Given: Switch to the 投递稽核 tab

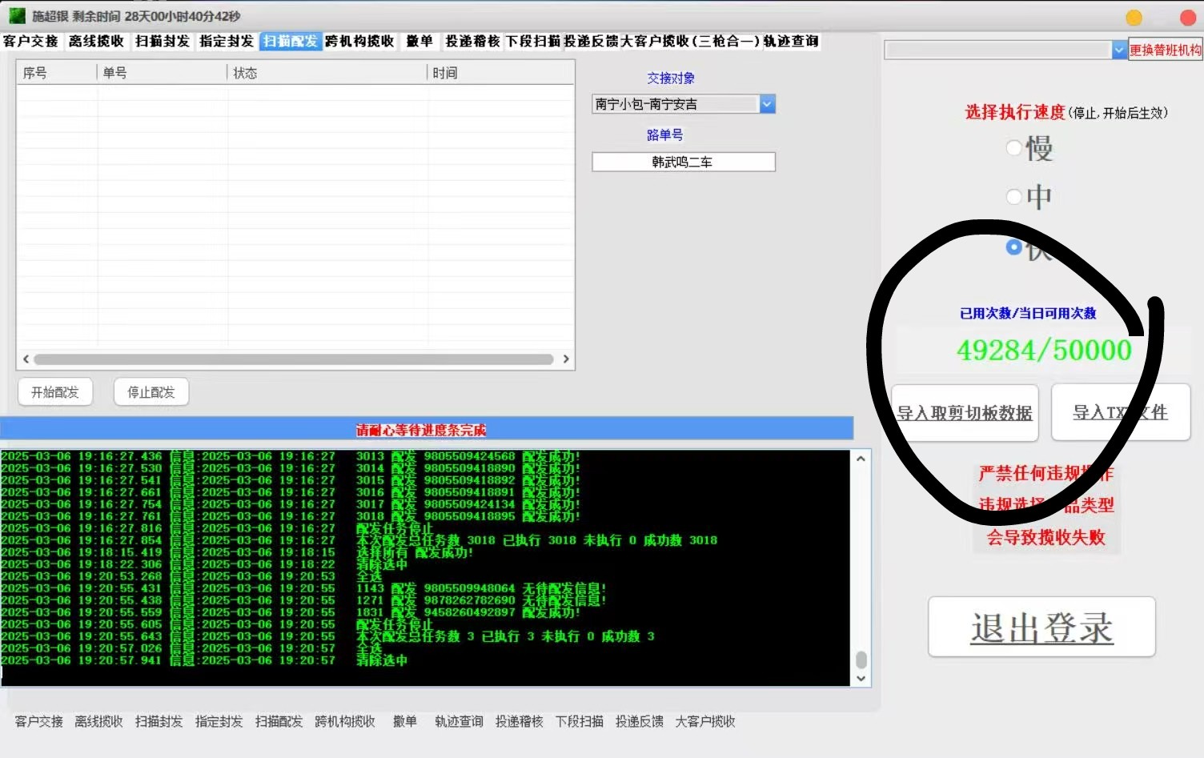Looking at the screenshot, I should click(x=472, y=41).
